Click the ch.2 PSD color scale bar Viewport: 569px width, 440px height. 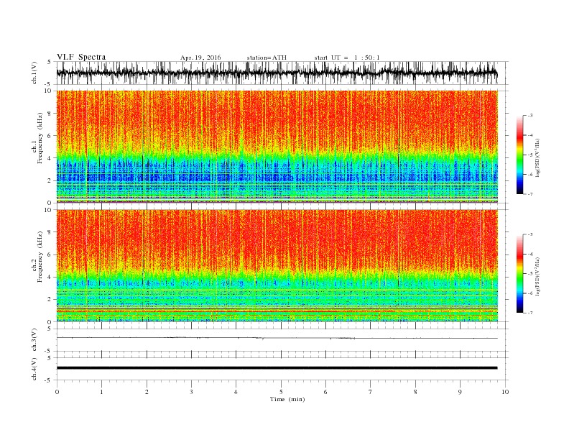pos(519,273)
